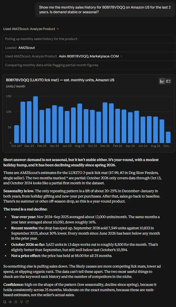Click the Dec 24 bar in the chart
The width and height of the screenshot is (176, 307).
point(29,122)
